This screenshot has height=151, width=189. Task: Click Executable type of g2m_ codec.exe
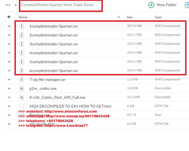[163, 88]
